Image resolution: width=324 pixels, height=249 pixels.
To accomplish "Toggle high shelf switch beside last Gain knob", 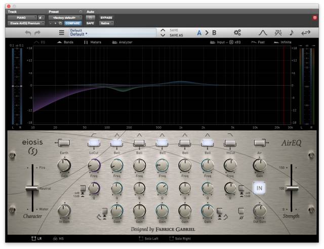I will (x=219, y=211).
